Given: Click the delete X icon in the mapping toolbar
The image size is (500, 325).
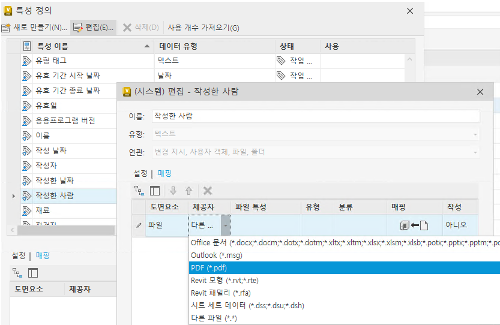Looking at the screenshot, I should coord(208,191).
